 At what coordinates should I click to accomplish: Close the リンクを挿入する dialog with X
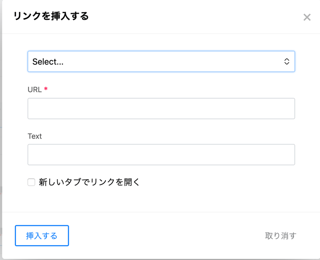point(307,17)
